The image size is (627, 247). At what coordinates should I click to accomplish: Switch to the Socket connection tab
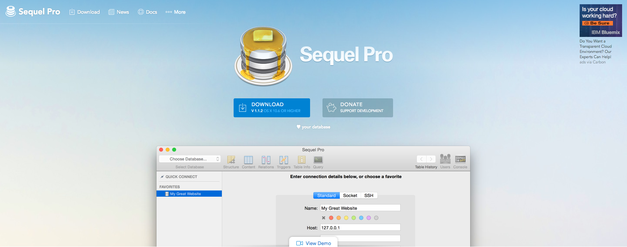click(x=350, y=195)
